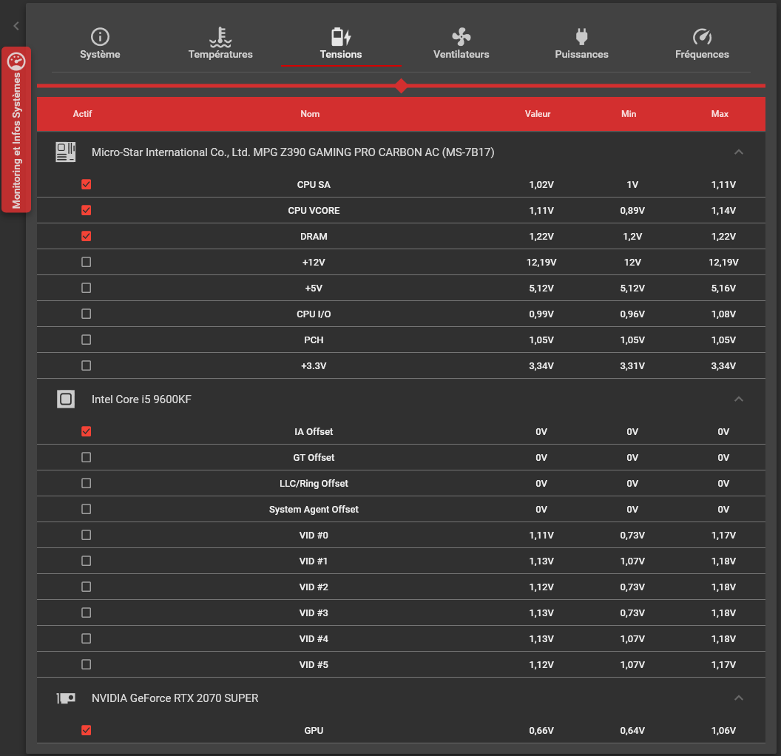781x756 pixels.
Task: Switch to the Tensions tab
Action: [x=341, y=45]
